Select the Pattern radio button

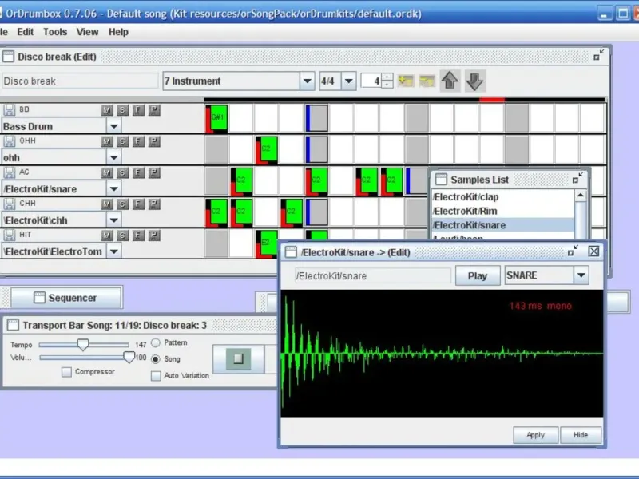coord(156,342)
